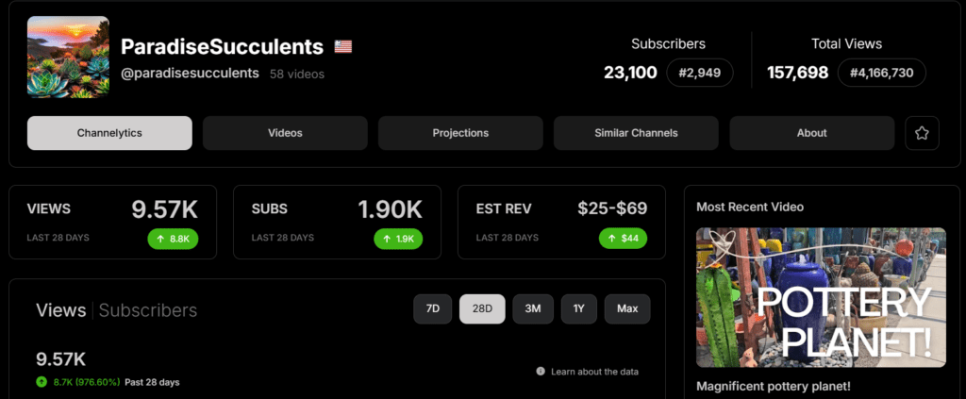Viewport: 966px width, 399px height.
Task: Click the star favorite icon button
Action: pyautogui.click(x=922, y=133)
